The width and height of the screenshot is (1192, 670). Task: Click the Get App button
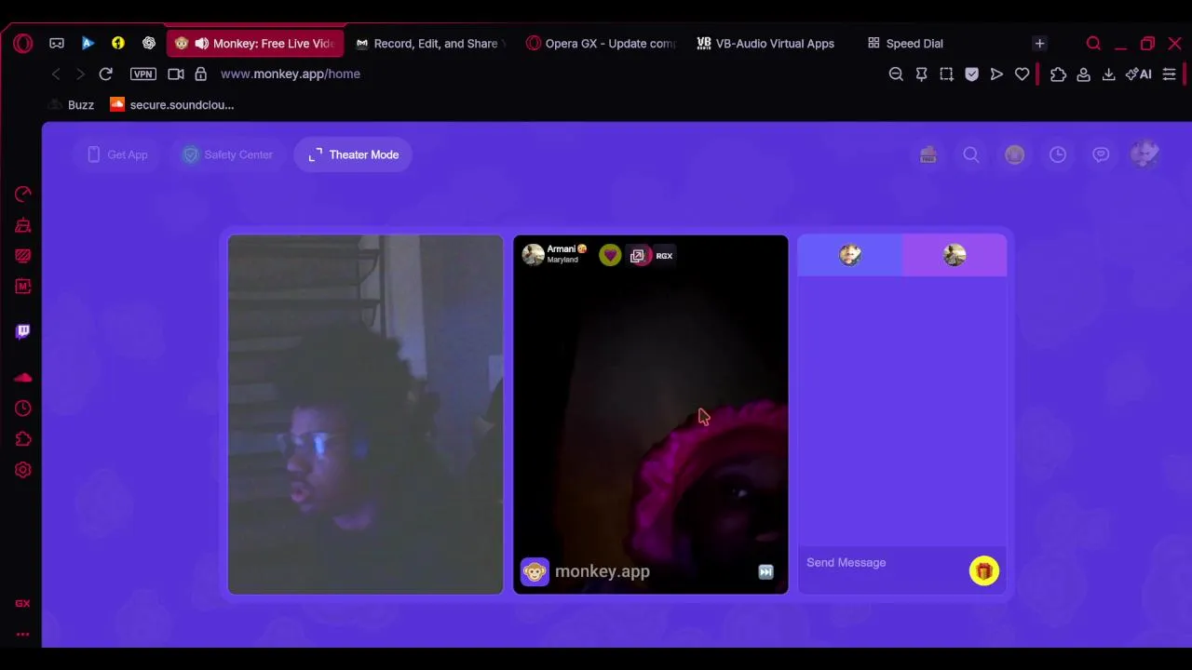117,154
